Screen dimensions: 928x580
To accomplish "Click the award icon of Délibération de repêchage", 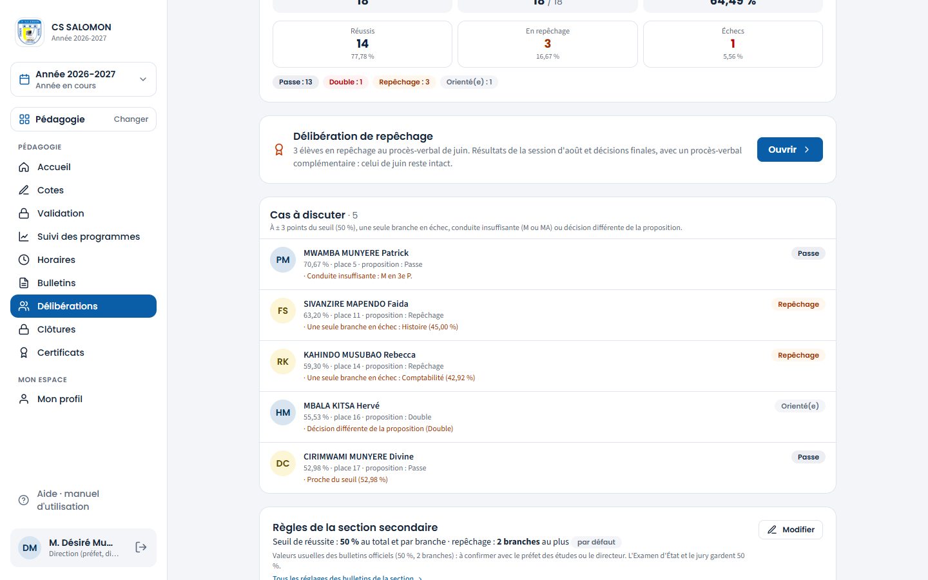I will pyautogui.click(x=279, y=150).
